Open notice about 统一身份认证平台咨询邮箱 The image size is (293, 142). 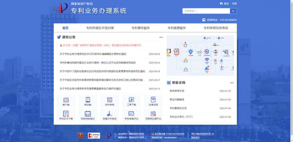pos(98,63)
